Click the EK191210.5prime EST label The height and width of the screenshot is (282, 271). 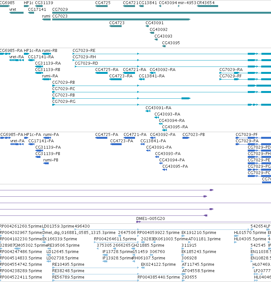(x=199, y=233)
